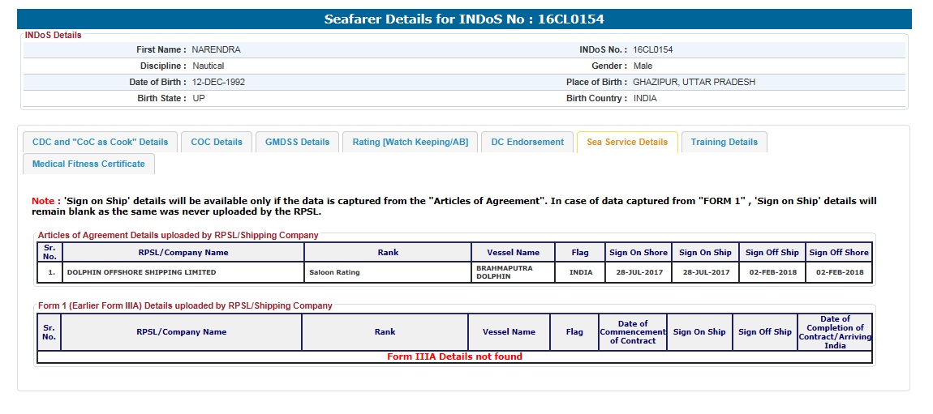Select the BRAHMAPUTRA DOLPHIN vessel name cell
Screen dimensions: 933x414
pyautogui.click(x=504, y=272)
